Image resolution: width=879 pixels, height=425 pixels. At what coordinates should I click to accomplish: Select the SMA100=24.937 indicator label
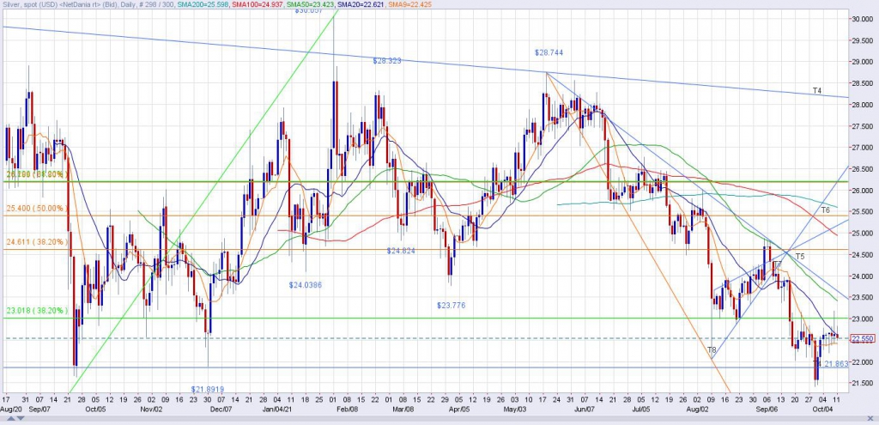[258, 4]
